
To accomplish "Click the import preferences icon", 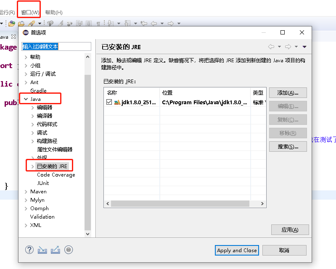I will point(42,250).
